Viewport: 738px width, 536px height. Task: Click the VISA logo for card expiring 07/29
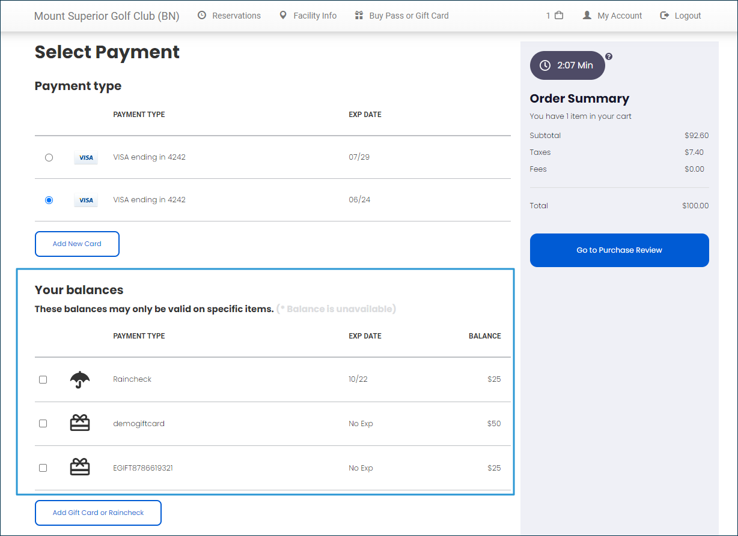coord(86,157)
